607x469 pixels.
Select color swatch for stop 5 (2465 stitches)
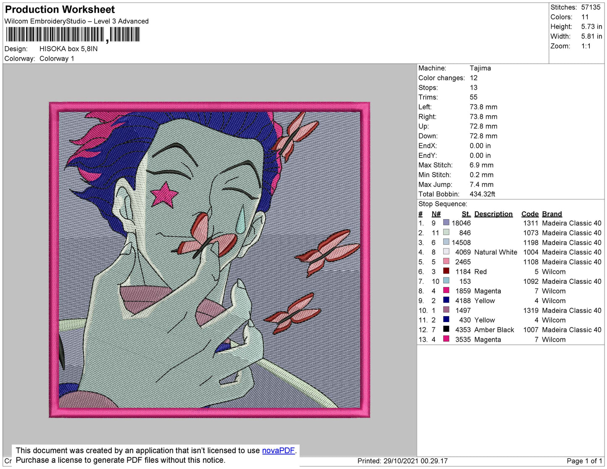click(x=446, y=262)
